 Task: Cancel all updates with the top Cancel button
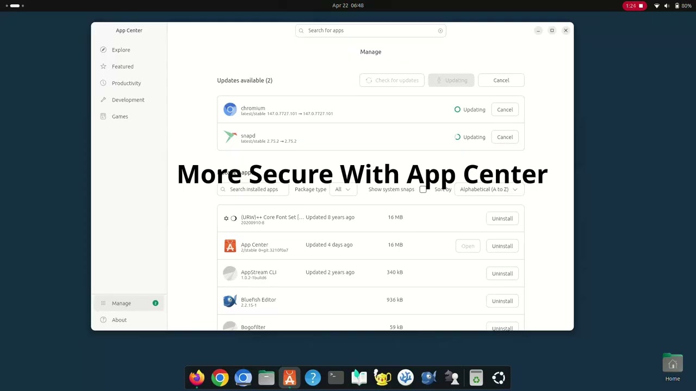501,80
